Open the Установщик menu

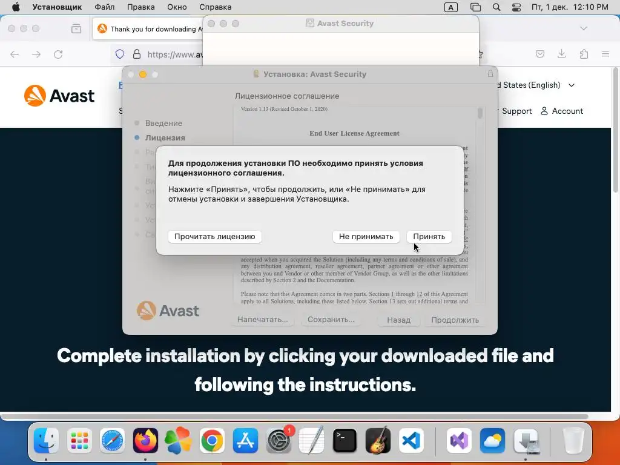[x=57, y=7]
